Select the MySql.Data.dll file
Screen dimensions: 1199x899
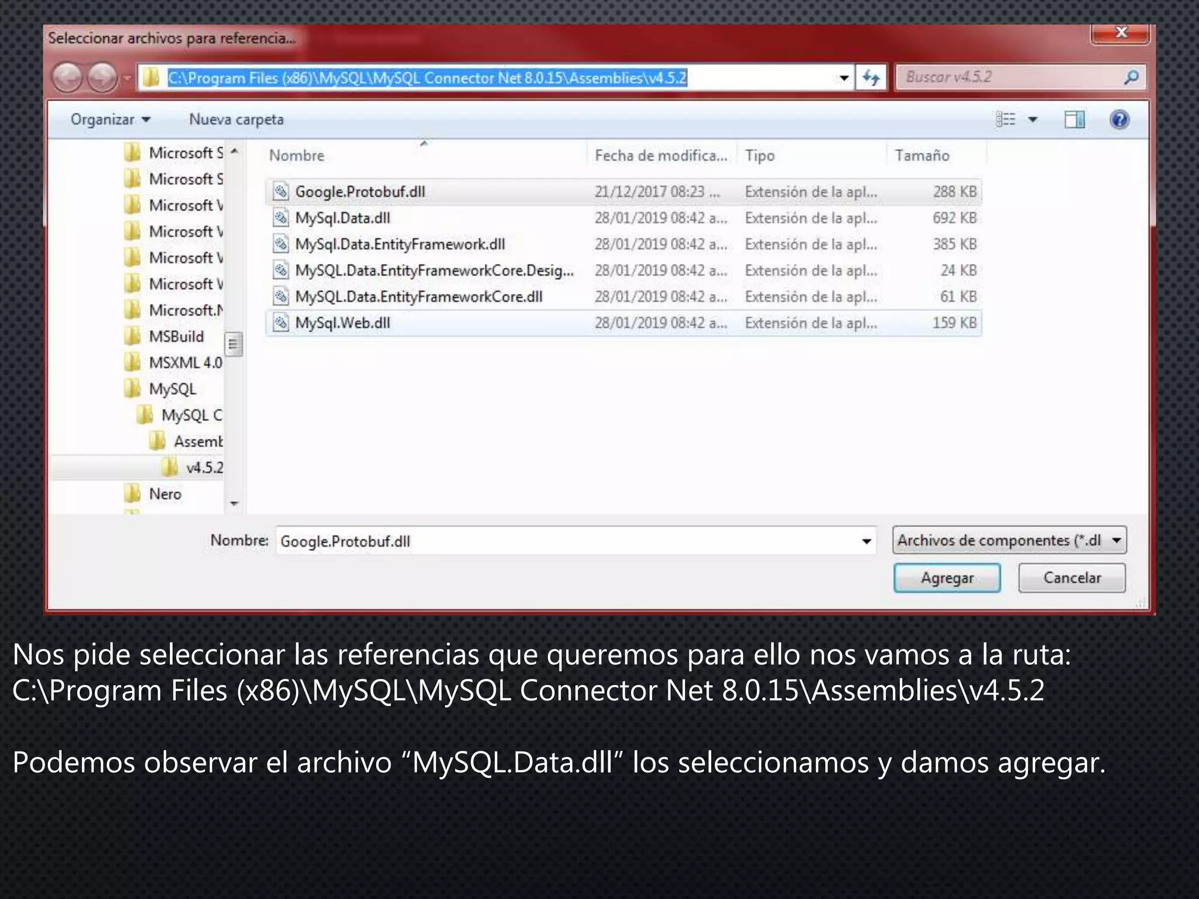(624, 218)
